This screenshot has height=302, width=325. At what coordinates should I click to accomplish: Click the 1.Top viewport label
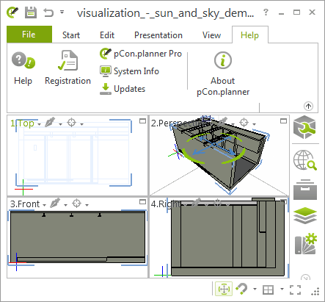22,123
